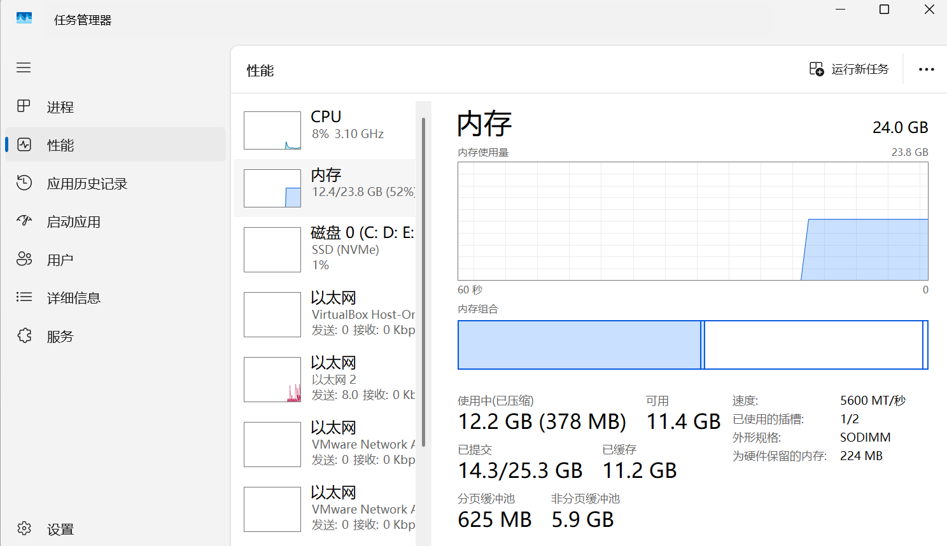Click the SODIMM form factor value
Screen dimensions: 947x546
coord(866,437)
